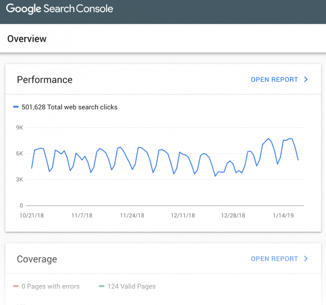Open the Coverage report link

pos(274,259)
